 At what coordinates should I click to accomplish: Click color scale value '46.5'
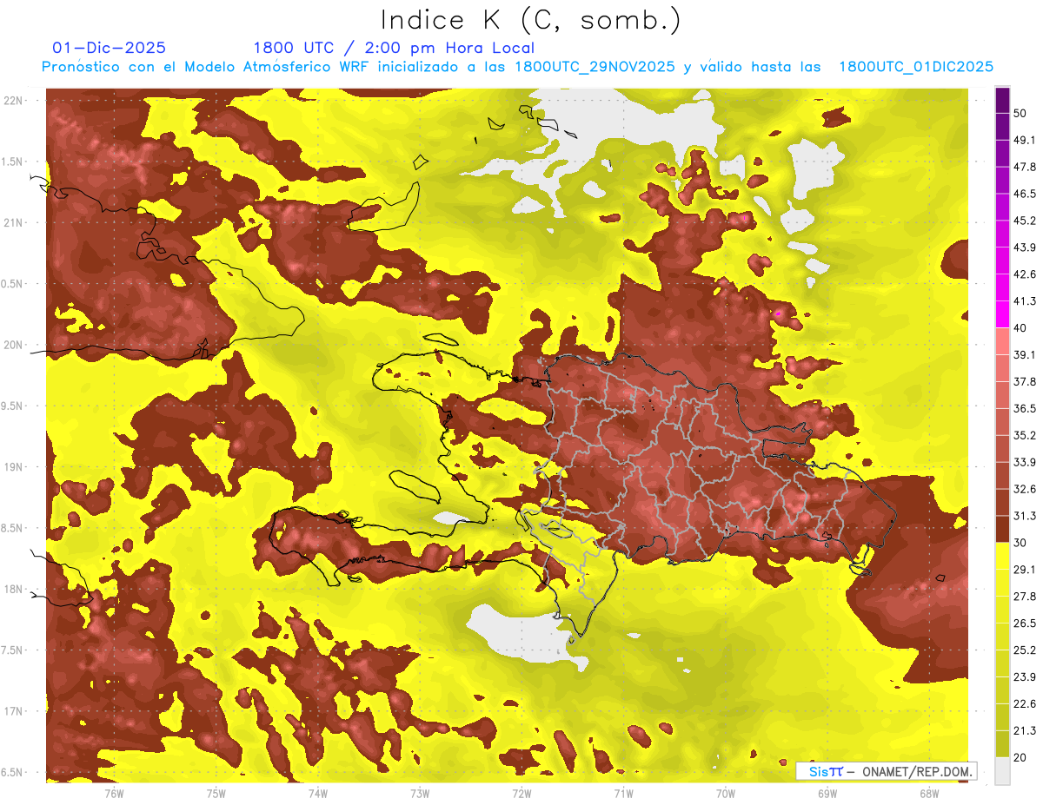[1025, 194]
